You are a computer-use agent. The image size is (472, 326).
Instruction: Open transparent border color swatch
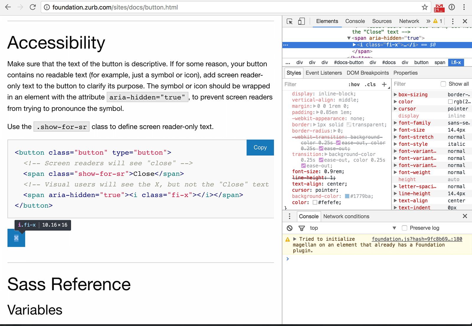tap(349, 125)
